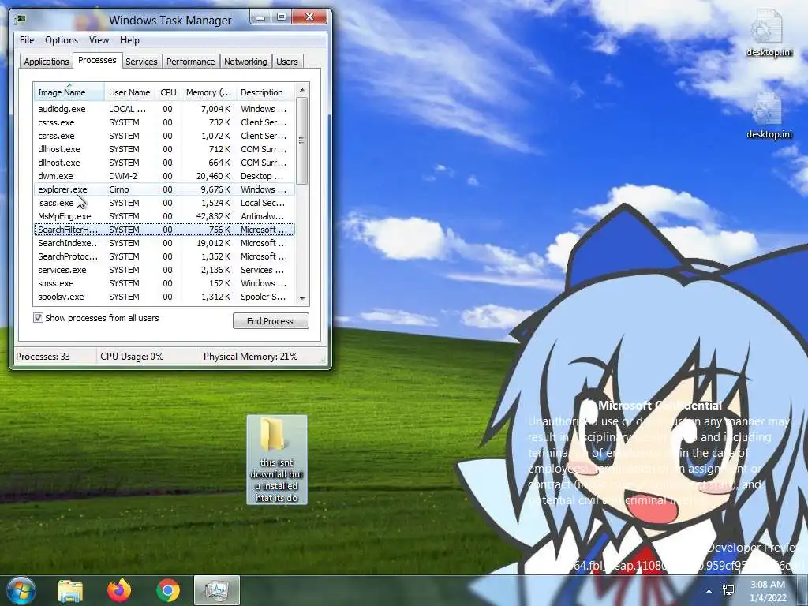
Task: Click 'Physical Memory: 21%' status entry
Action: coord(250,356)
